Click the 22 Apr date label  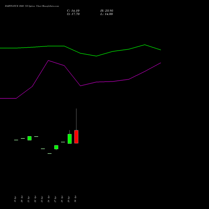click(35, 199)
